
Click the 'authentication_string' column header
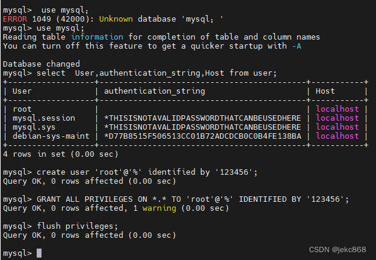click(x=155, y=91)
